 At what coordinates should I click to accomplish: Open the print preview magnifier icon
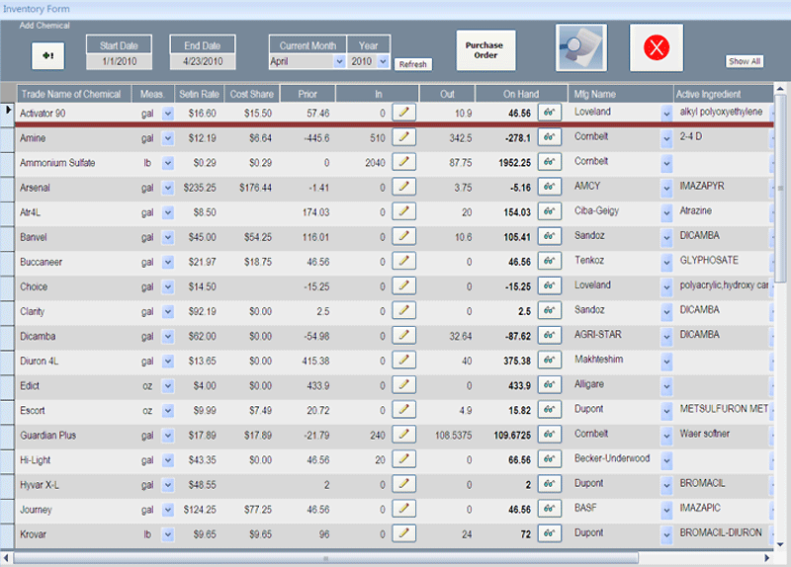tap(581, 47)
